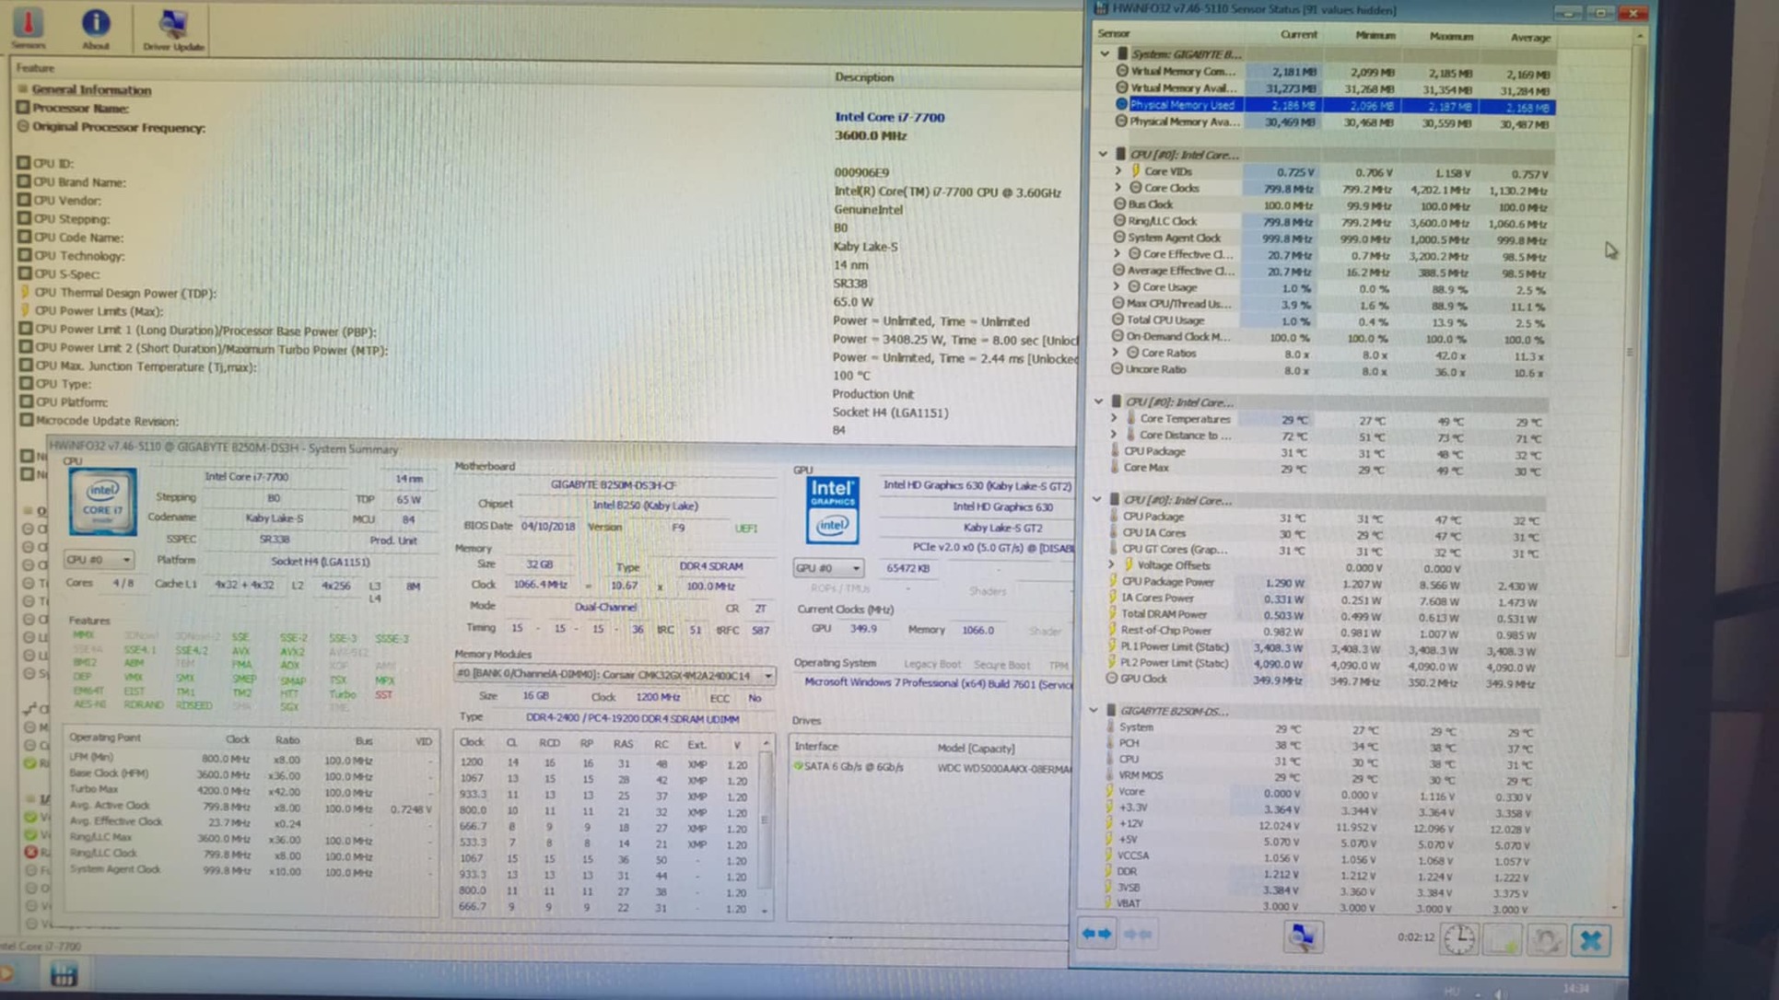Click the HWiNFO taskbar icon

[63, 975]
